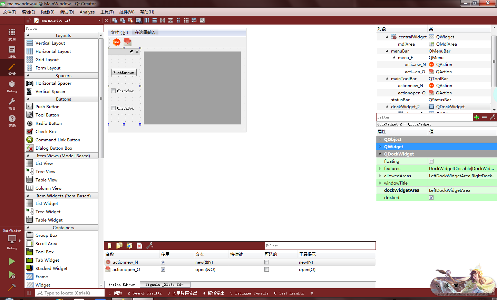Select the Edit Tab Order mode
Image resolution: width=497 pixels, height=300 pixels.
[x=138, y=20]
